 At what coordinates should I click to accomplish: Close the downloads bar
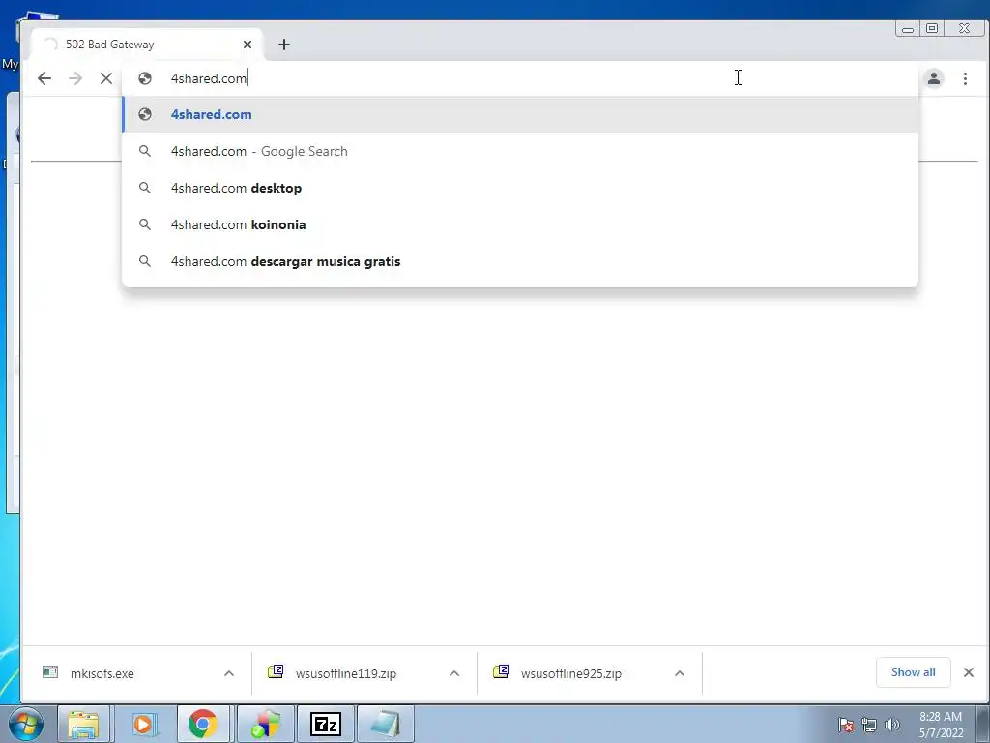969,672
